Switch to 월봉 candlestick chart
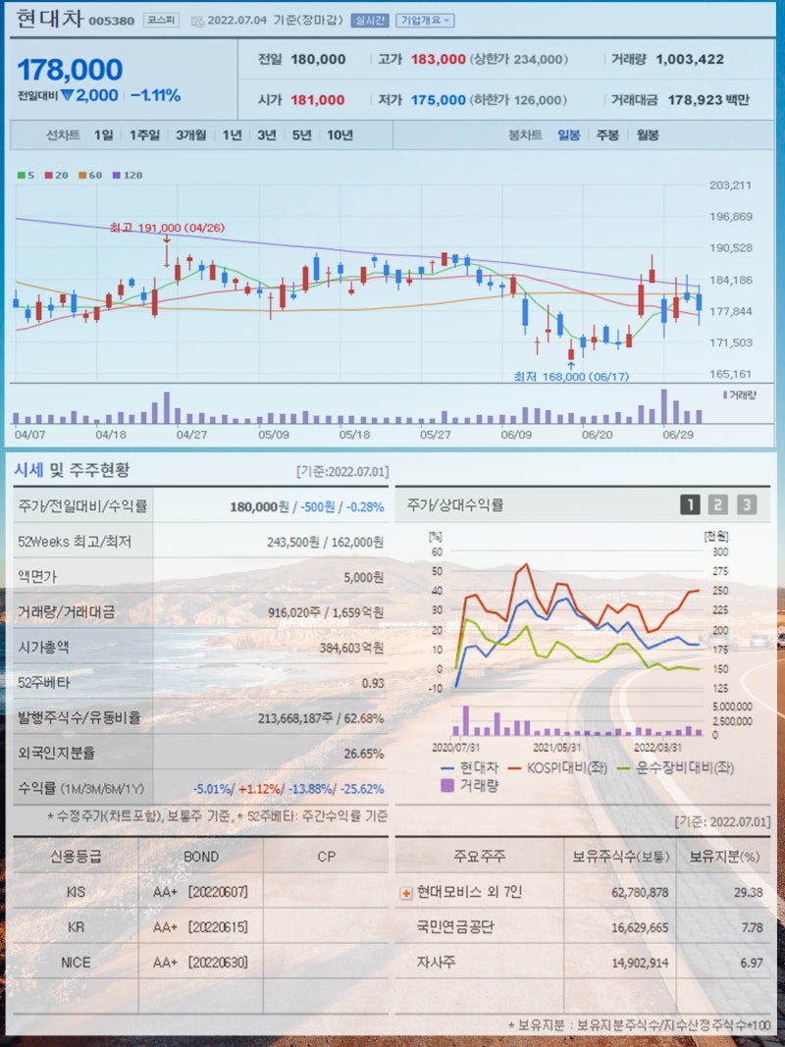 (x=648, y=134)
